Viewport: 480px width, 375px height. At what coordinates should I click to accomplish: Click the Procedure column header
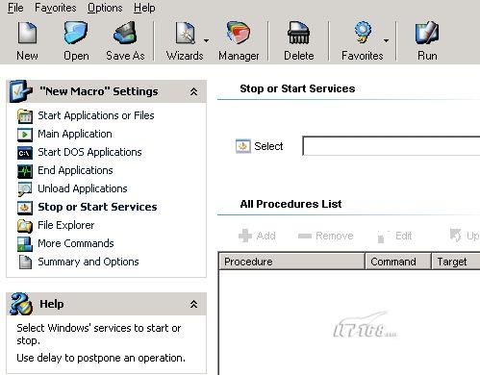click(291, 262)
